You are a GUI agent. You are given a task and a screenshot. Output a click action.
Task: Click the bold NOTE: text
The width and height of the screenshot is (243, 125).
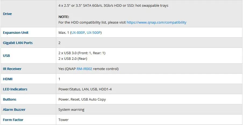[x=64, y=17]
